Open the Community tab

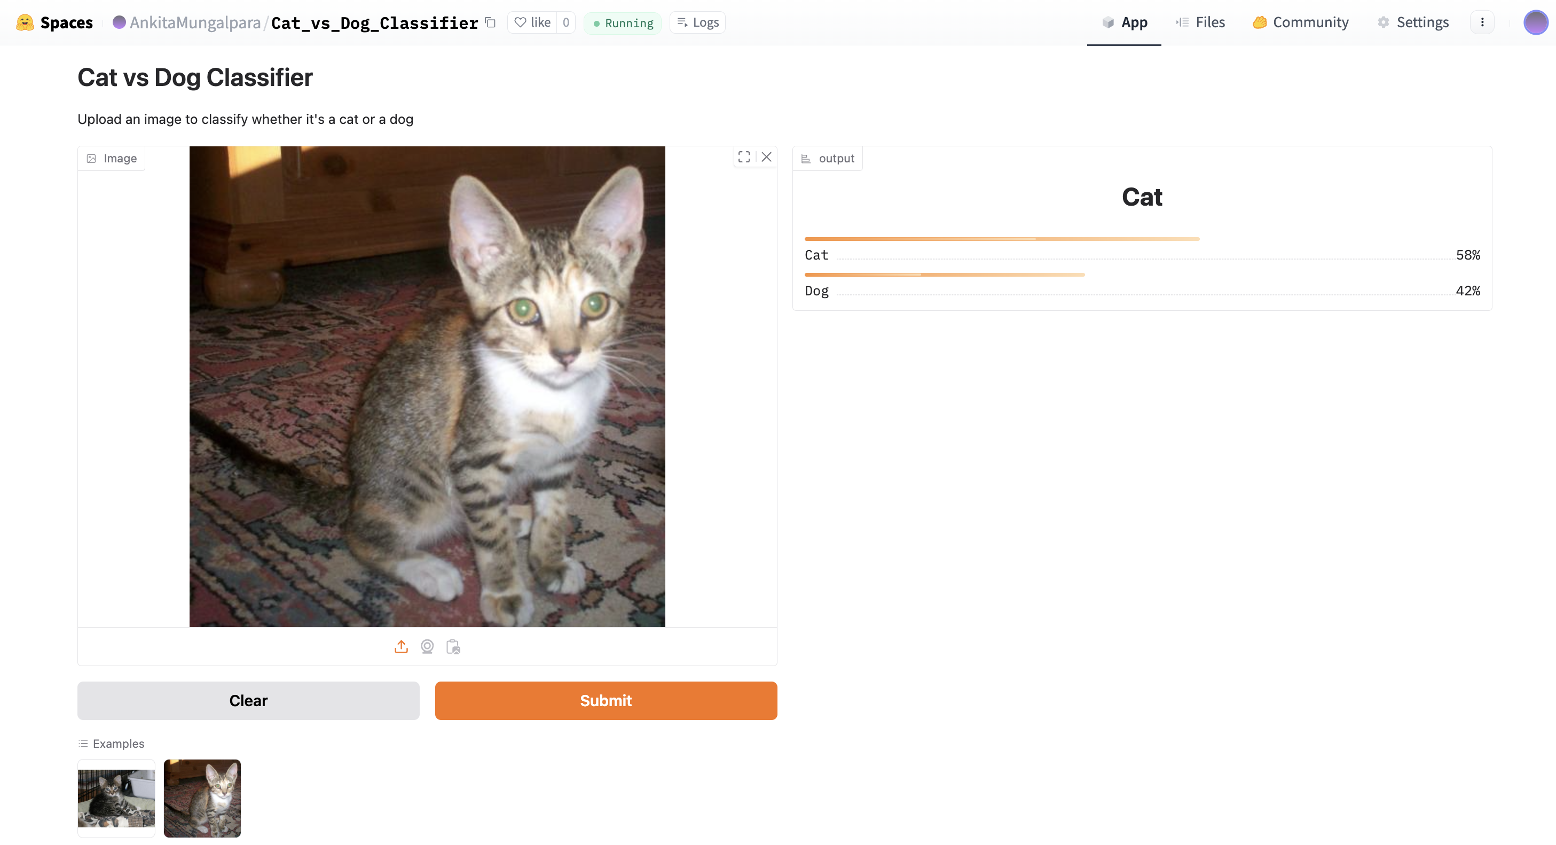pyautogui.click(x=1300, y=22)
